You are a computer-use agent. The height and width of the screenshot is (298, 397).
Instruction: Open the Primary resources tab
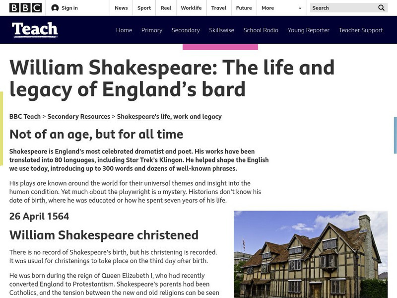pyautogui.click(x=152, y=30)
